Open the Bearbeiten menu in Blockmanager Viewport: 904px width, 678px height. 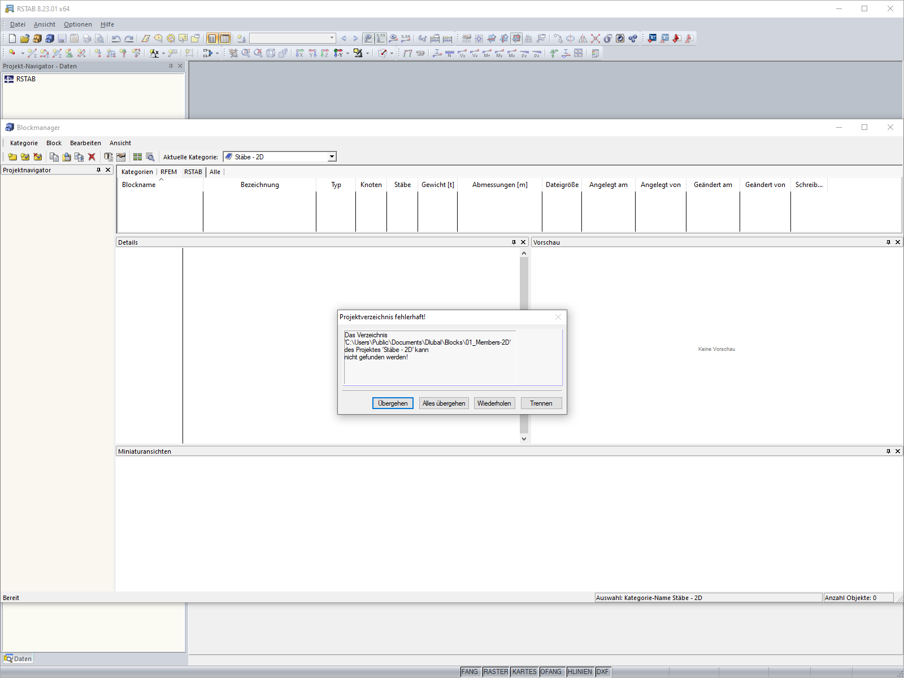[85, 143]
